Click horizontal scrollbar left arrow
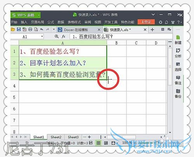The width and height of the screenshot is (194, 157). tap(105, 137)
